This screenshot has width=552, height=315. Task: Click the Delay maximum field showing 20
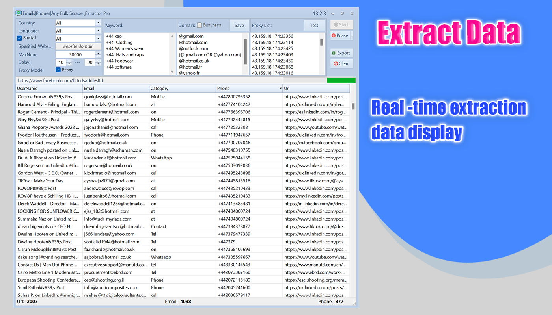(90, 62)
